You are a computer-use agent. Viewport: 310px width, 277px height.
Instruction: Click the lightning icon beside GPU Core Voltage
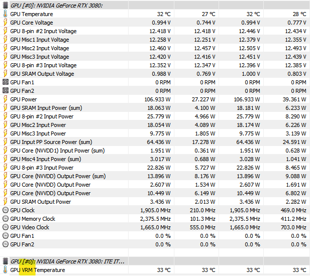[x=6, y=23]
